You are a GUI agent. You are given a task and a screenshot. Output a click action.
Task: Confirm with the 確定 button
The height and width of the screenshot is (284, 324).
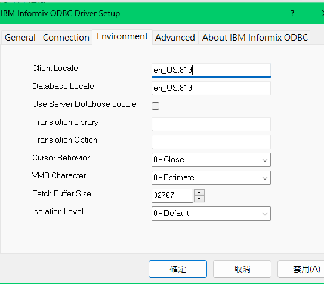[178, 269]
